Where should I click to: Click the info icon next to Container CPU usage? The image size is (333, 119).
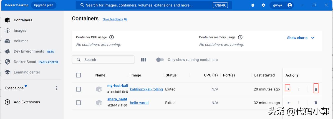coord(111,37)
